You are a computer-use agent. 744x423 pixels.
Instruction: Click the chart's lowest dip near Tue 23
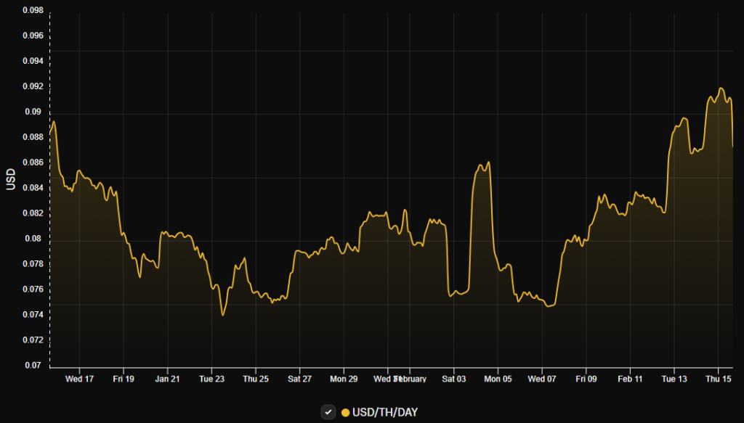[222, 316]
